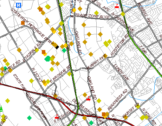Click the large green diamond cluster marker
The image size is (162, 126).
point(47,58)
